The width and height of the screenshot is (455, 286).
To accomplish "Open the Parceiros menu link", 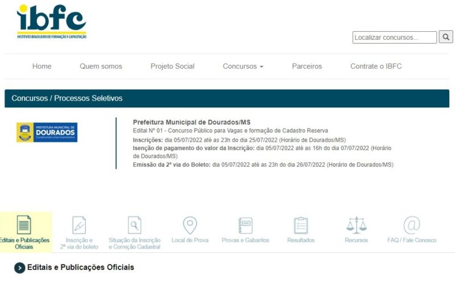I will click(307, 67).
